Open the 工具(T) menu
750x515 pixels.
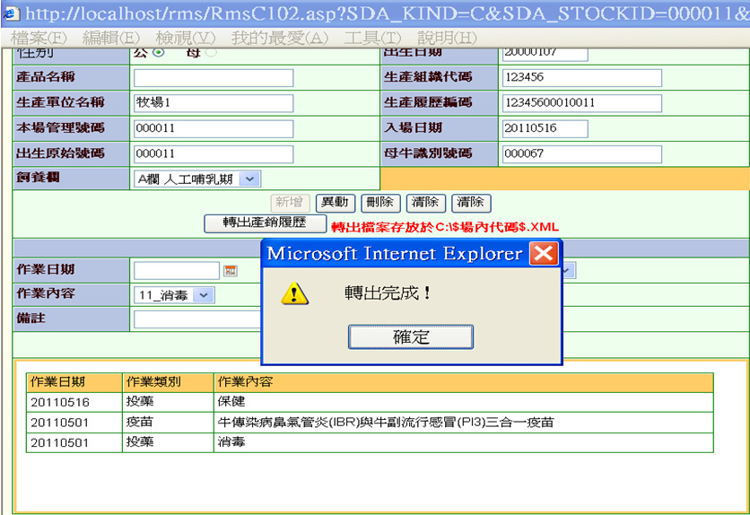click(372, 38)
